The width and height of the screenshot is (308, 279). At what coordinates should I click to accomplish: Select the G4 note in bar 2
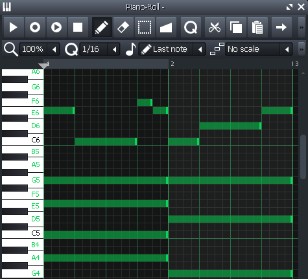click(x=231, y=274)
